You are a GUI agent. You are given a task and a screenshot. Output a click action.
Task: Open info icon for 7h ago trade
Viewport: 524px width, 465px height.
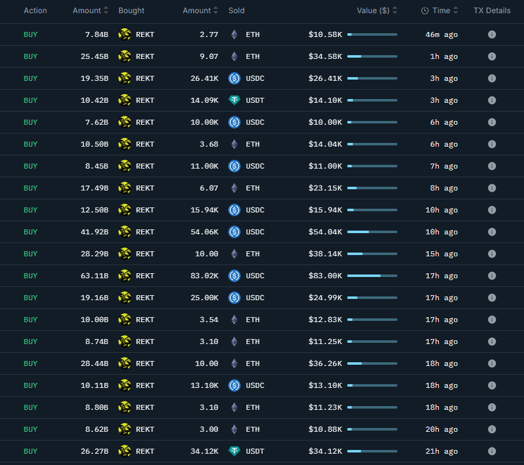491,166
